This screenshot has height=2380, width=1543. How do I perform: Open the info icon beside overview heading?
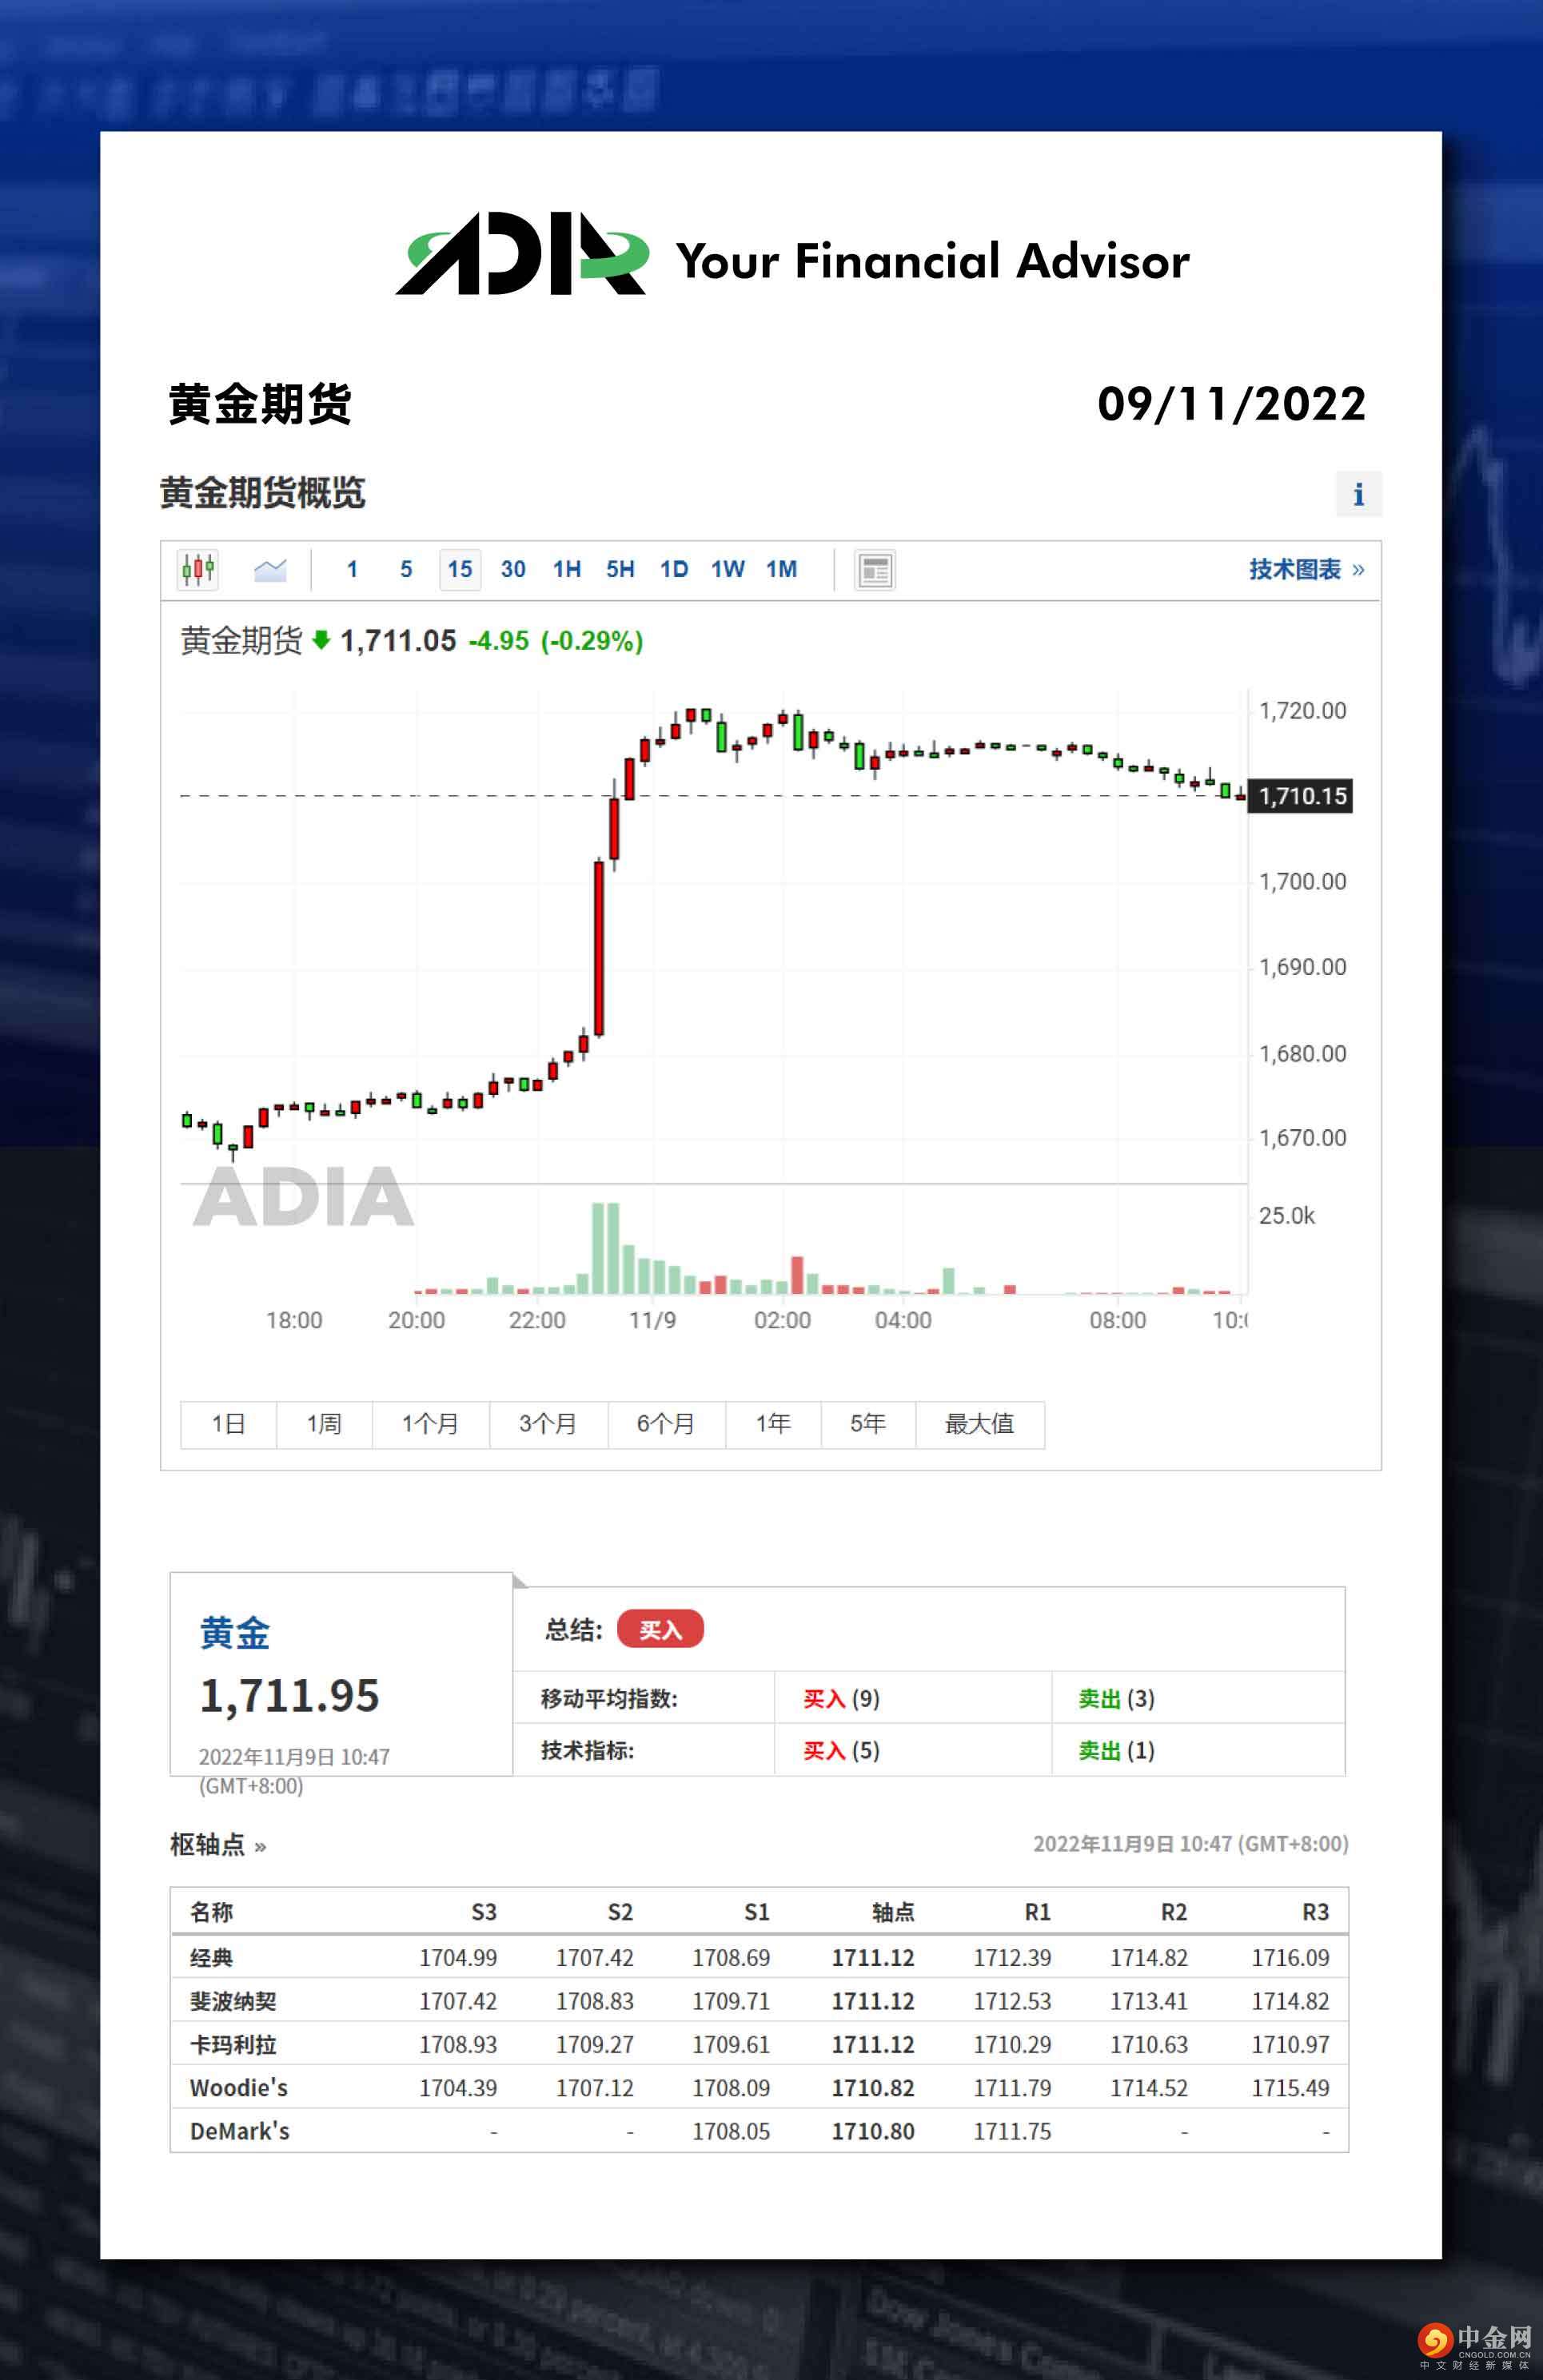(x=1358, y=494)
